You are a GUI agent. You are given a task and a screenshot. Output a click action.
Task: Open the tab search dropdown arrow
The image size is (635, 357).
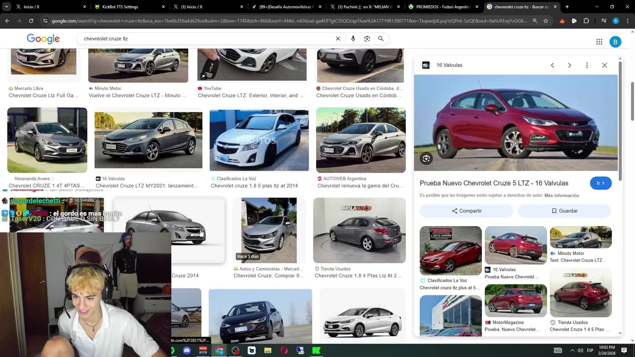point(6,7)
